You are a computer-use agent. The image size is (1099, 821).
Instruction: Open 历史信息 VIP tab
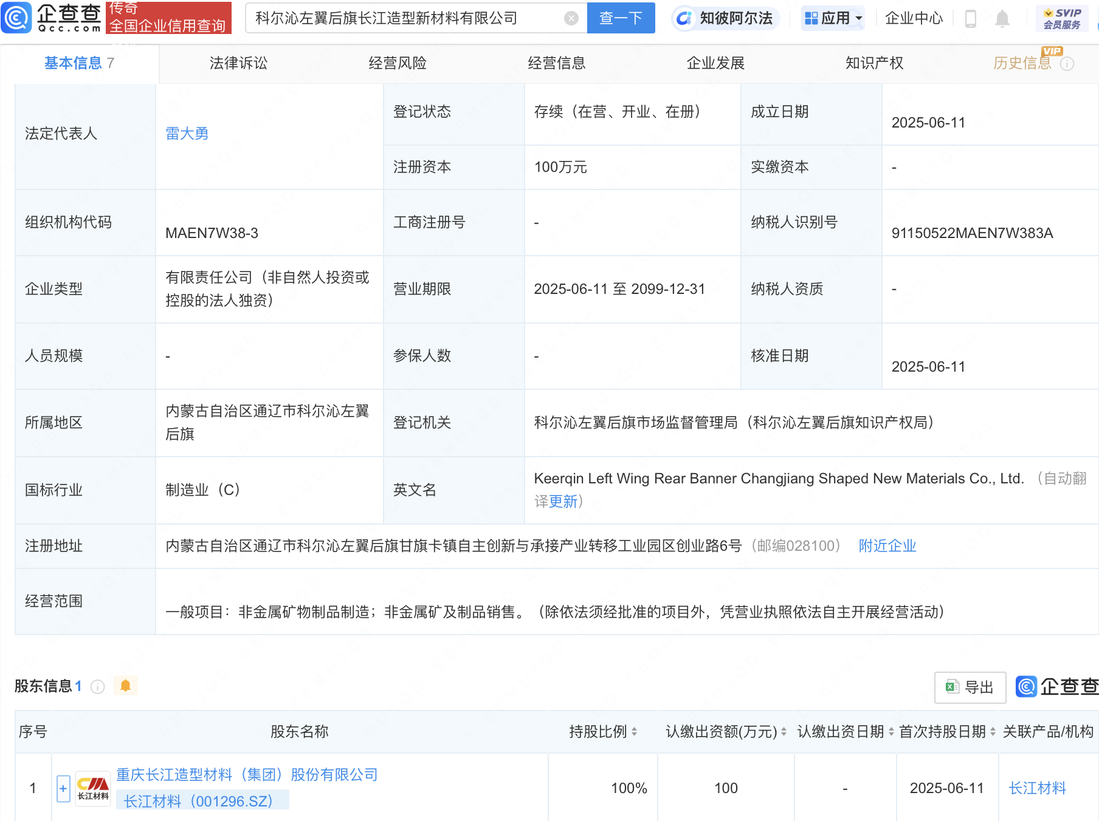pos(1022,63)
